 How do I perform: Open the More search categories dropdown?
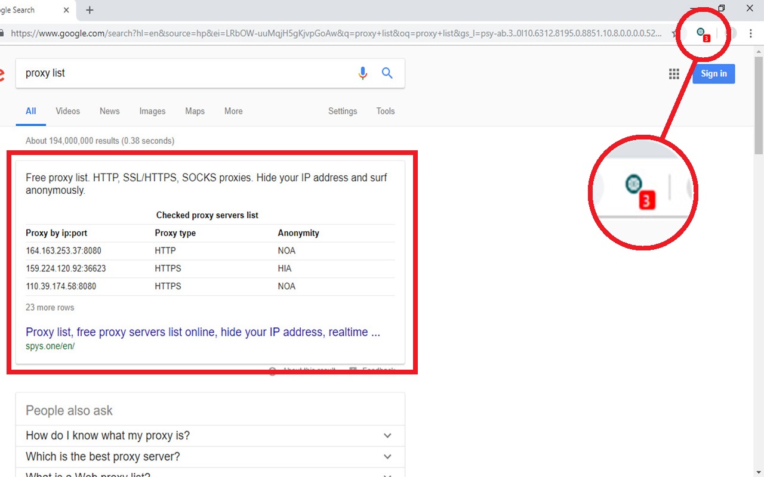pos(233,111)
